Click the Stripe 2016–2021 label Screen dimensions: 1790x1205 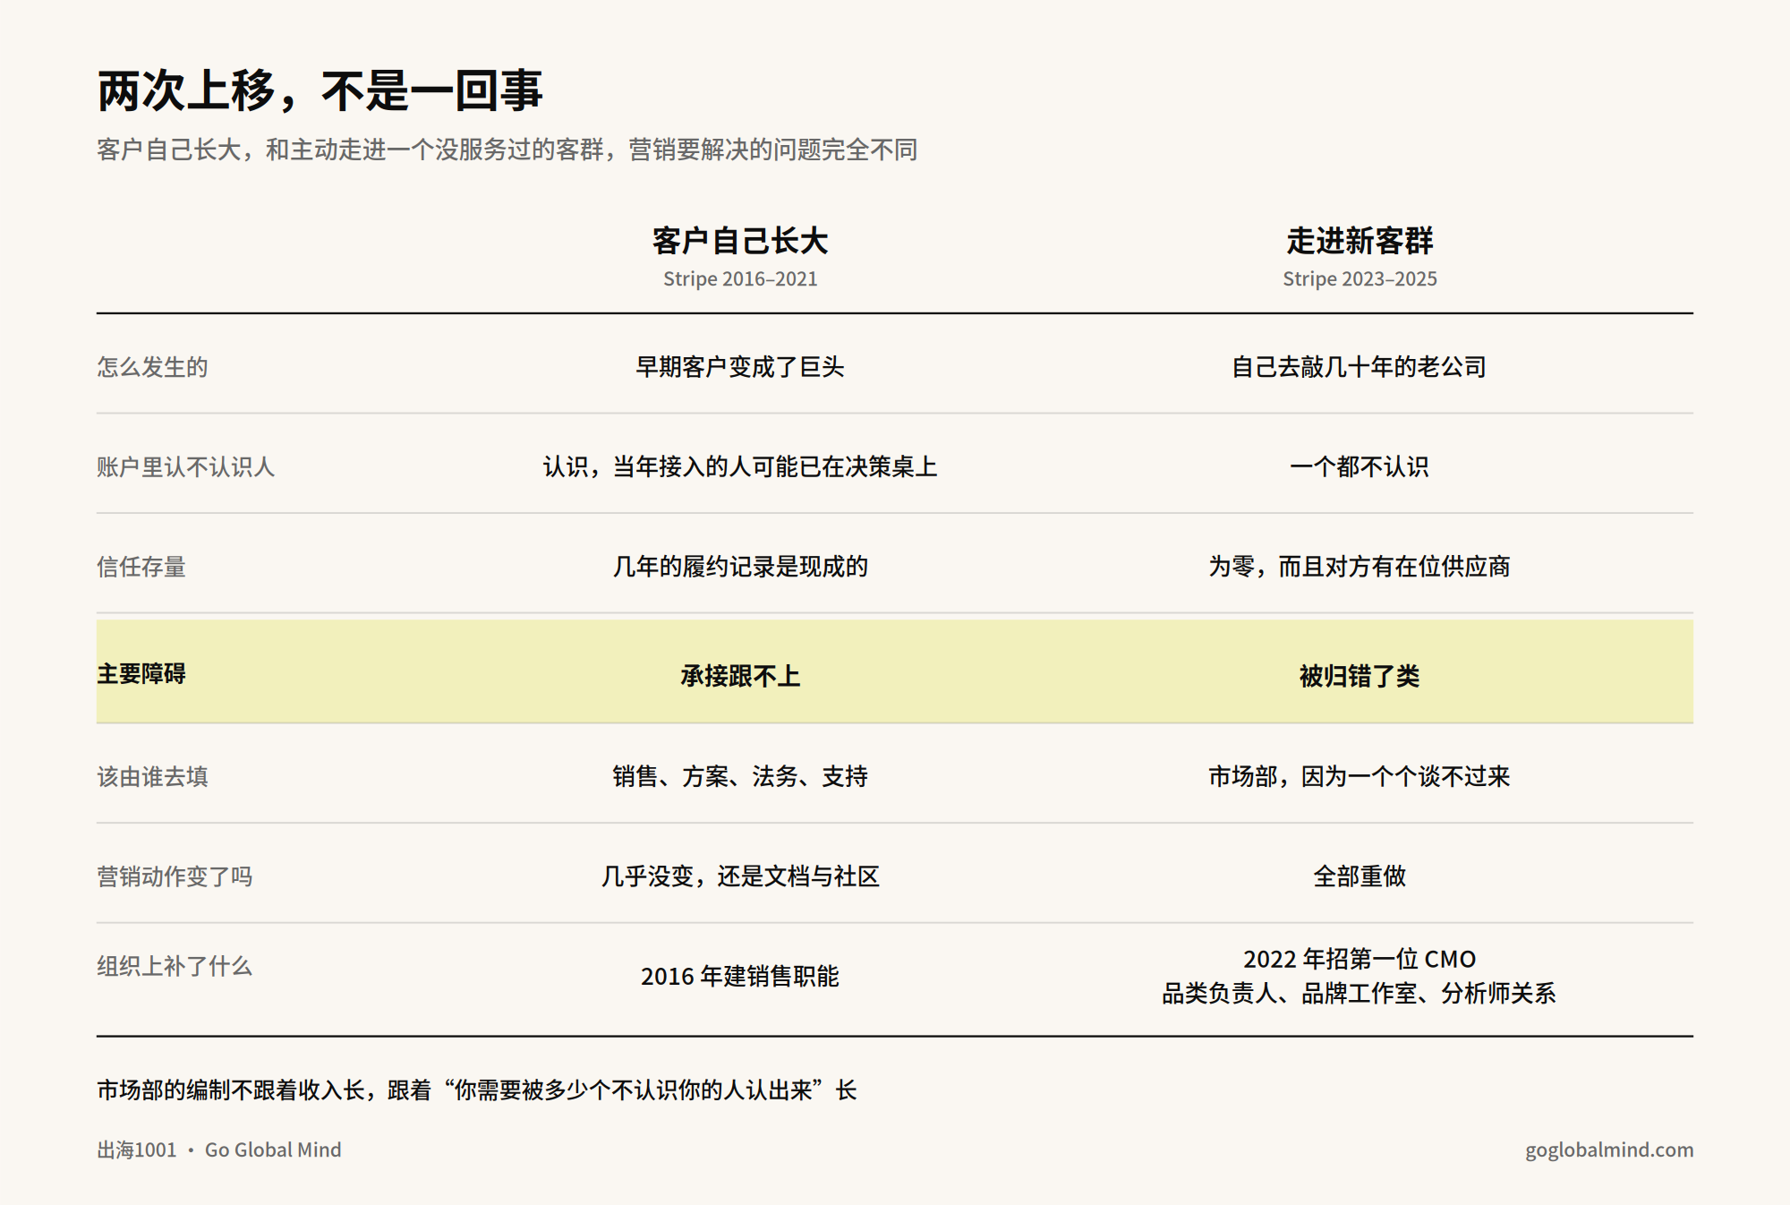click(739, 279)
